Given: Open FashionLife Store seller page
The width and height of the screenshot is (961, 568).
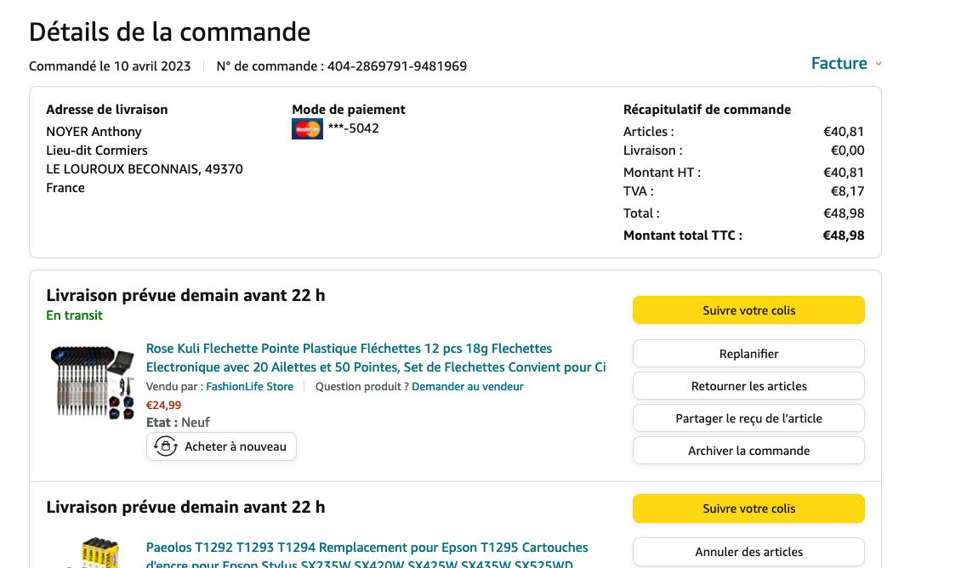Looking at the screenshot, I should pyautogui.click(x=249, y=386).
